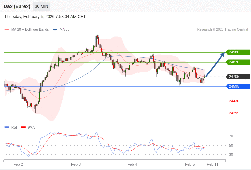
Task: Click the pink MA 20 + Bollinger Bands legend swatch
Action: (7, 30)
